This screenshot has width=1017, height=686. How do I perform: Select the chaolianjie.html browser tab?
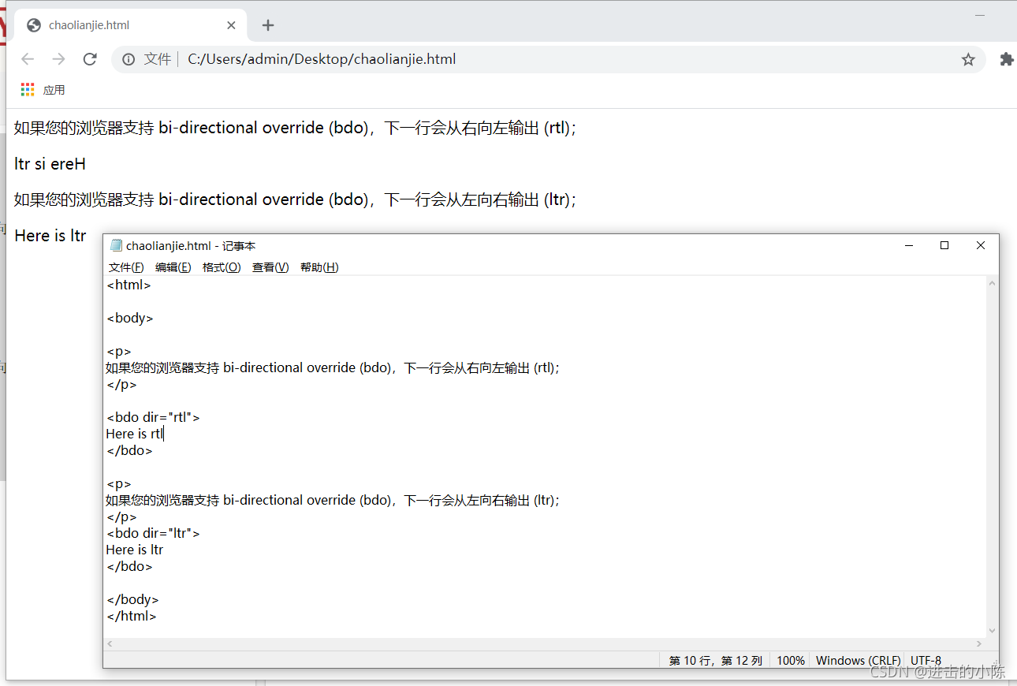(131, 25)
